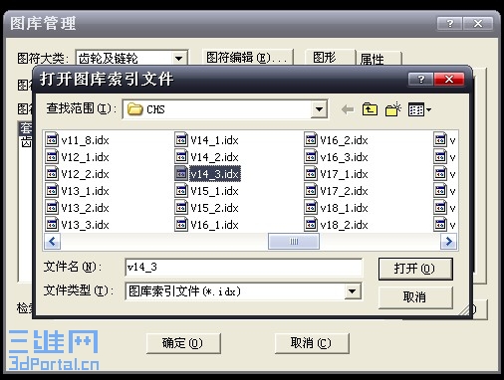Click the open dialog's help button
This screenshot has width=504, height=380.
pos(420,79)
